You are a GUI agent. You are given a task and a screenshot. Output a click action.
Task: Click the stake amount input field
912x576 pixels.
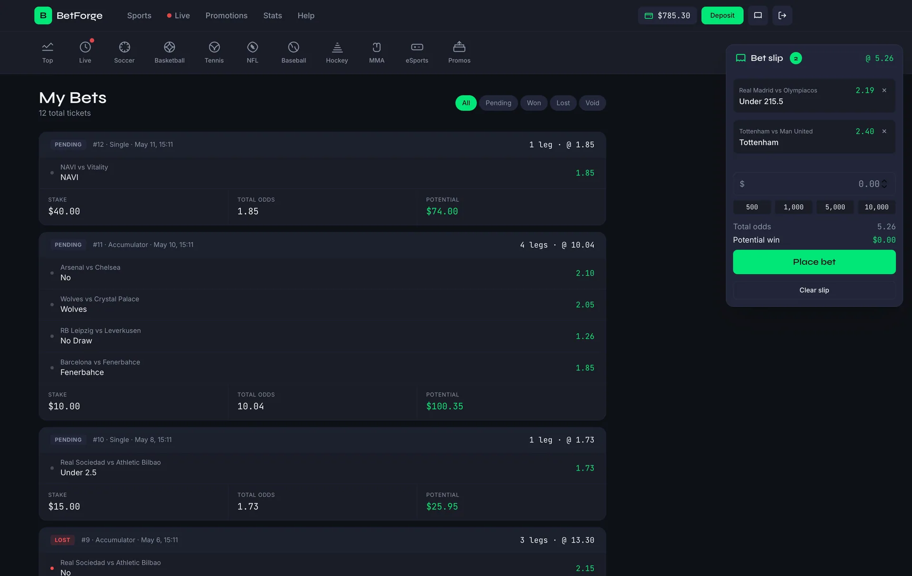coord(814,184)
